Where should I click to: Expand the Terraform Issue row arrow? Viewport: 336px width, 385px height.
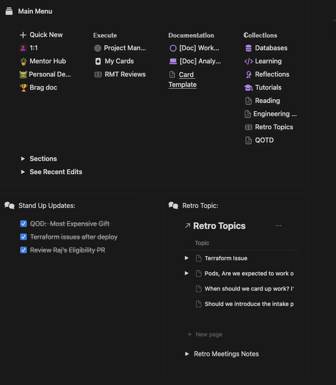(x=187, y=258)
